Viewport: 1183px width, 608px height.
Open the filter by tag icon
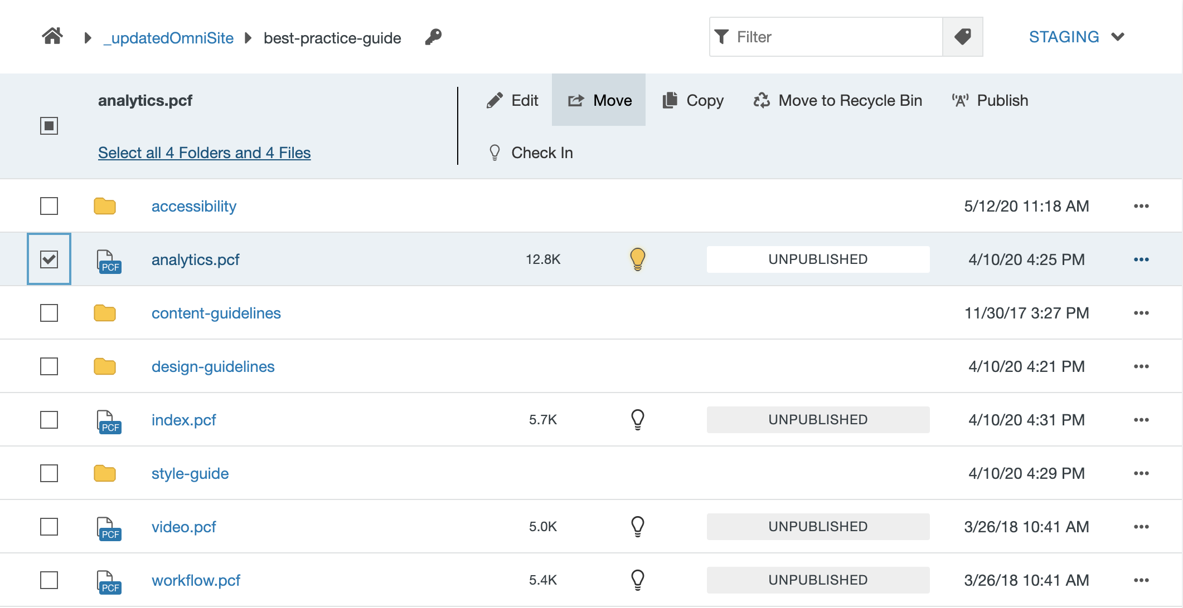962,37
